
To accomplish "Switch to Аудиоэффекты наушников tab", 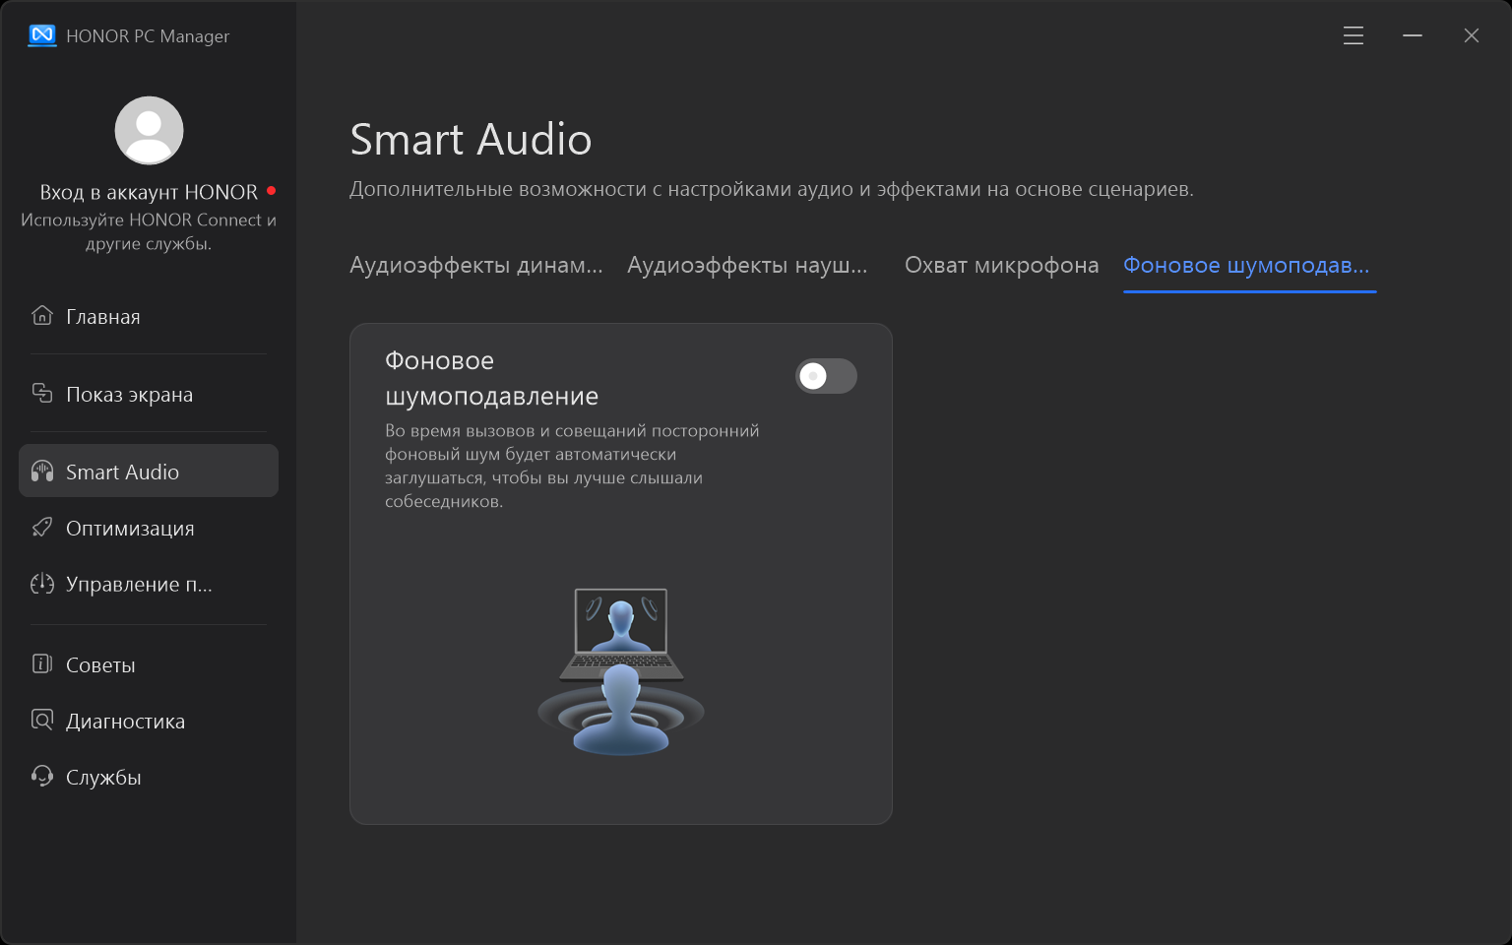I will point(748,266).
